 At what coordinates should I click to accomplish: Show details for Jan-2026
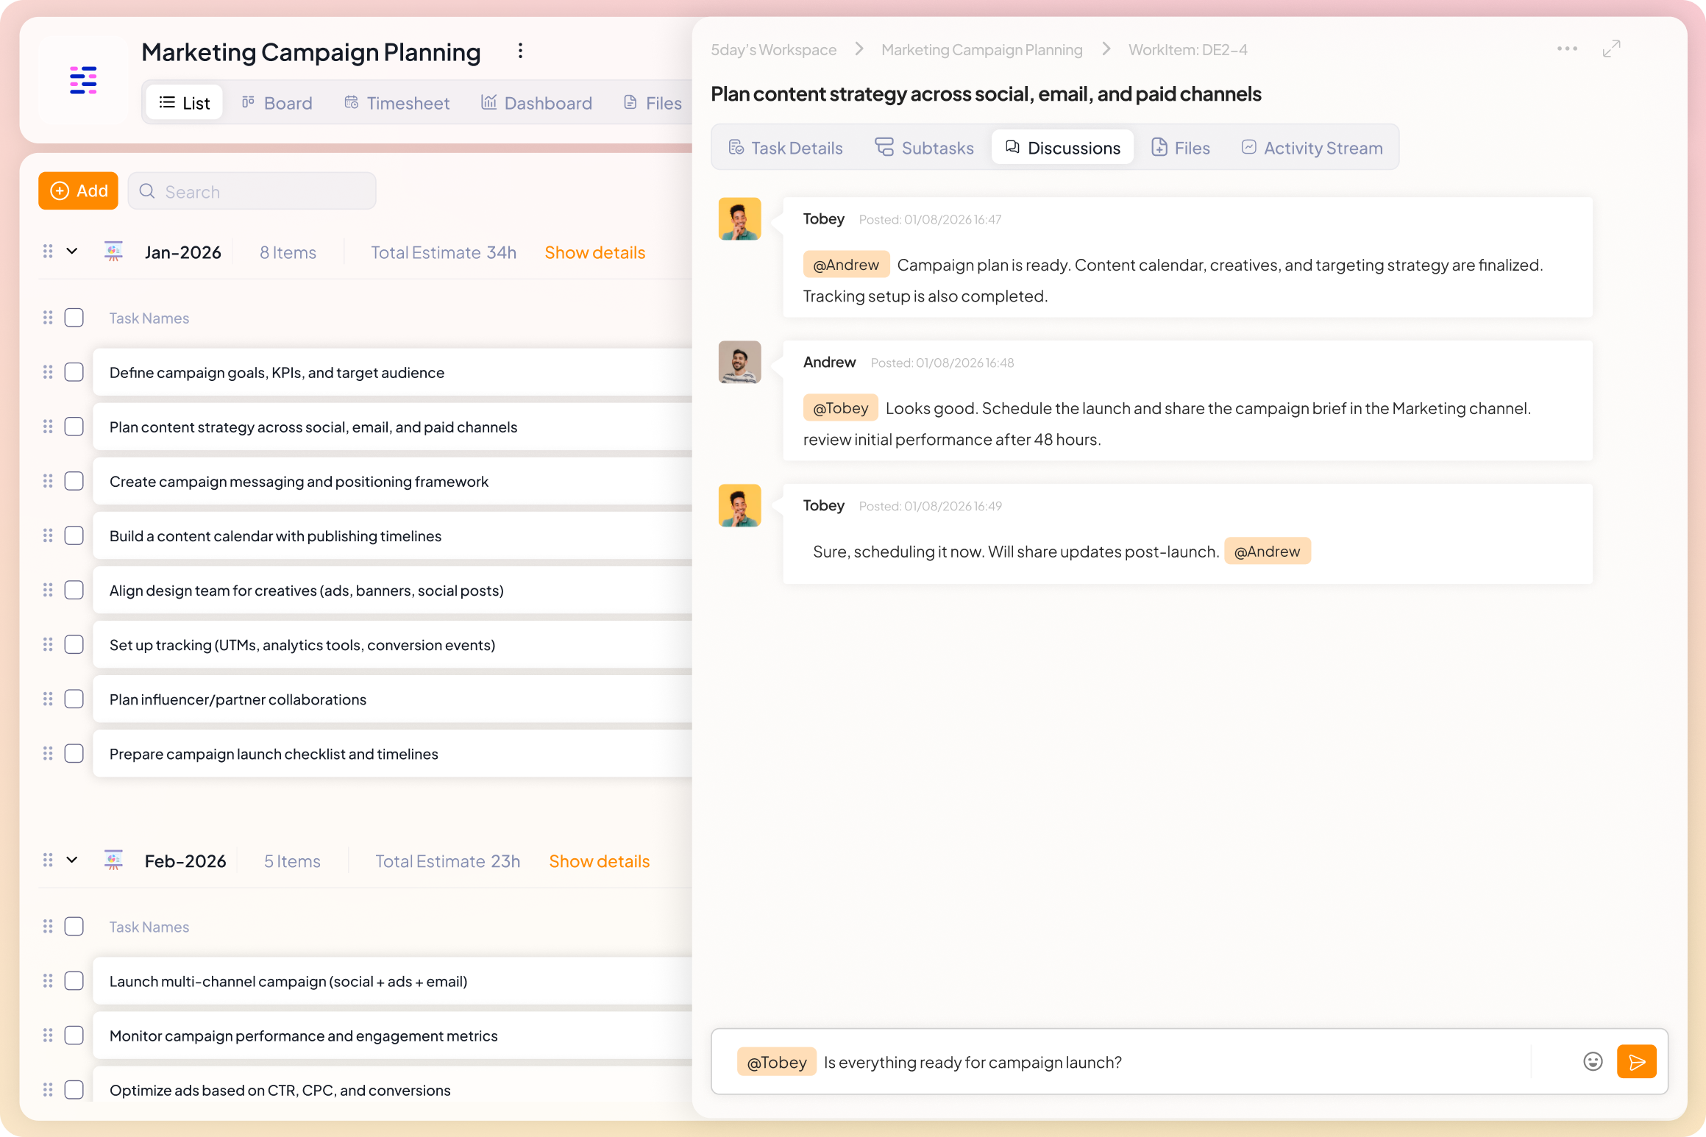click(x=594, y=252)
